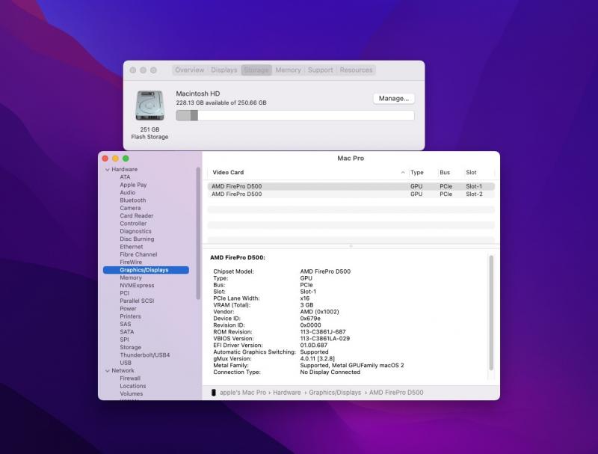Click 'apple's Mac Pro' in the path bar
The width and height of the screenshot is (598, 454).
[243, 393]
